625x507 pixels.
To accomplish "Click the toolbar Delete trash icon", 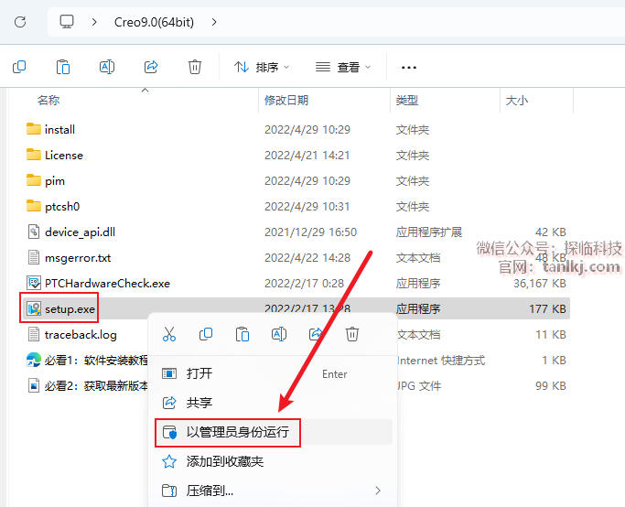I will (195, 67).
